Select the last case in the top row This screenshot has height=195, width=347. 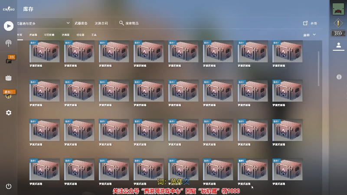tap(288, 51)
